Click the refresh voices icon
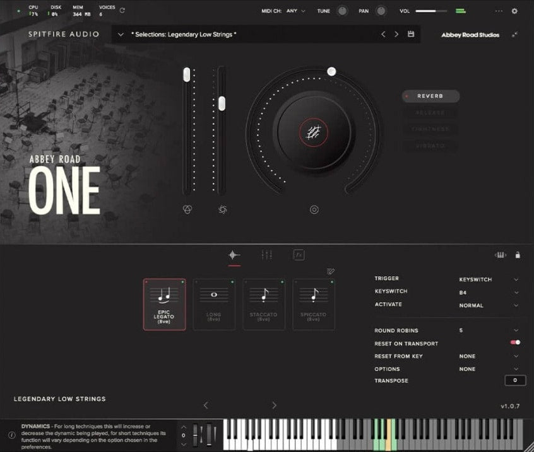This screenshot has height=452, width=534. [122, 11]
